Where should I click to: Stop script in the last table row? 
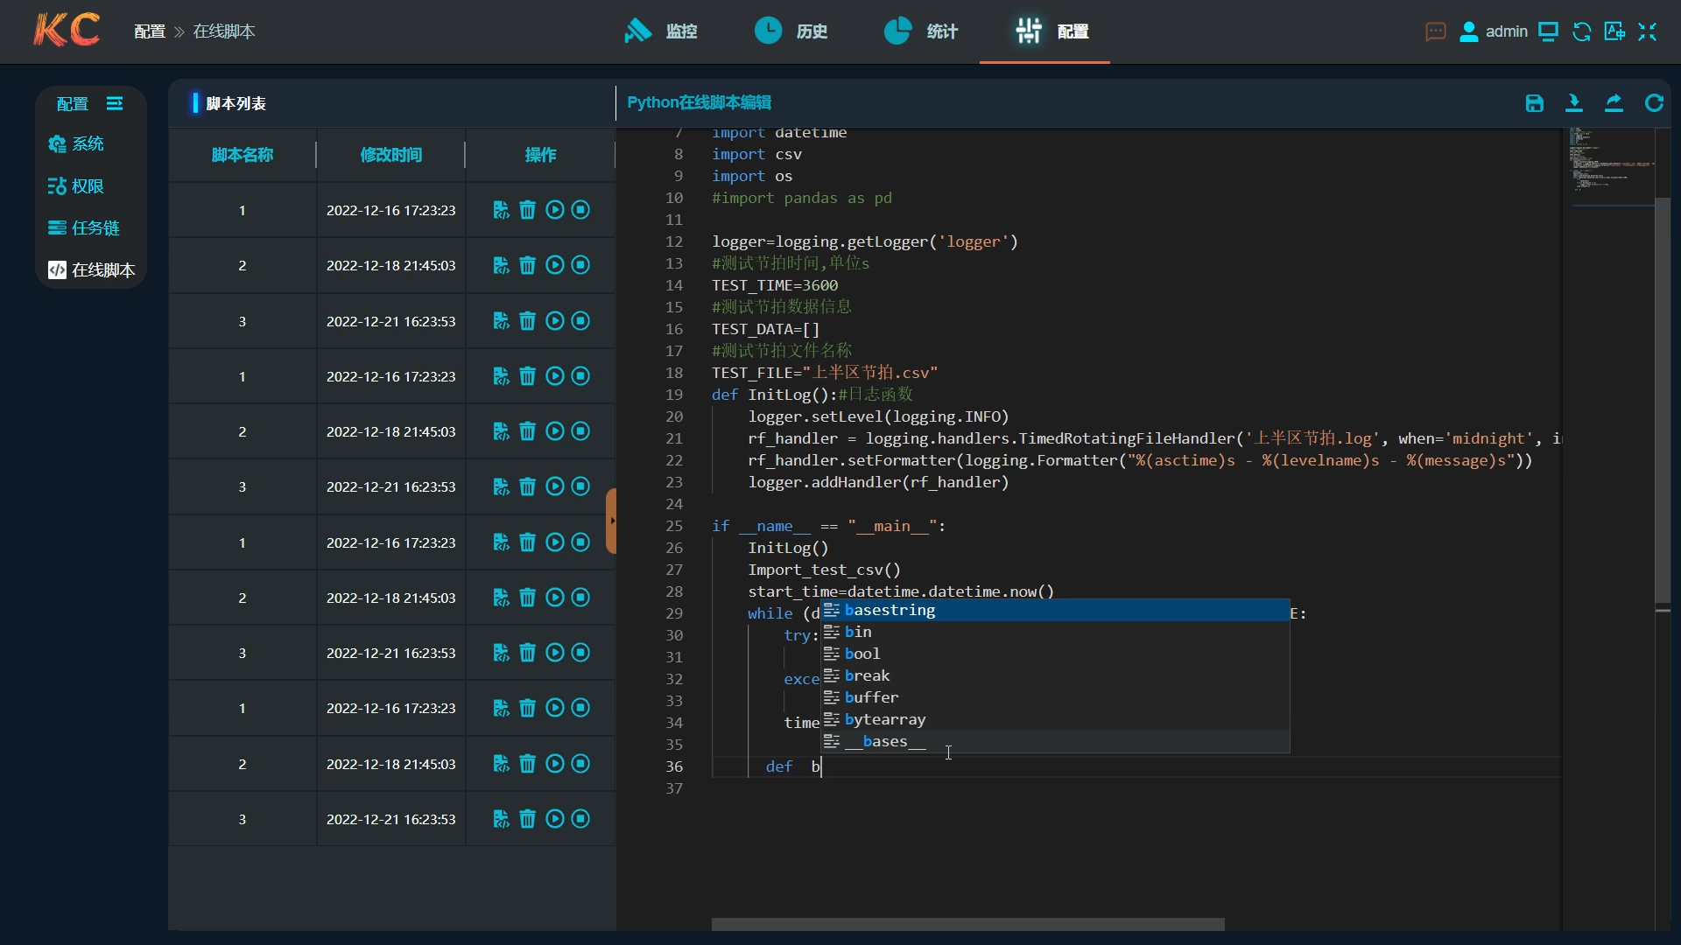point(580,819)
